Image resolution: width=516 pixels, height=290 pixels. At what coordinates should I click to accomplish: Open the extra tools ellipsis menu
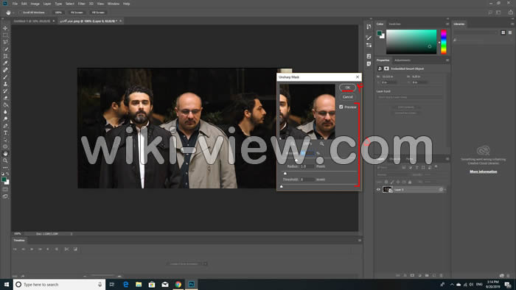pyautogui.click(x=5, y=168)
